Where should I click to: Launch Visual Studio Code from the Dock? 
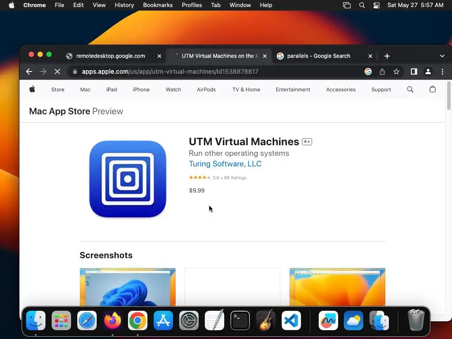(x=291, y=320)
